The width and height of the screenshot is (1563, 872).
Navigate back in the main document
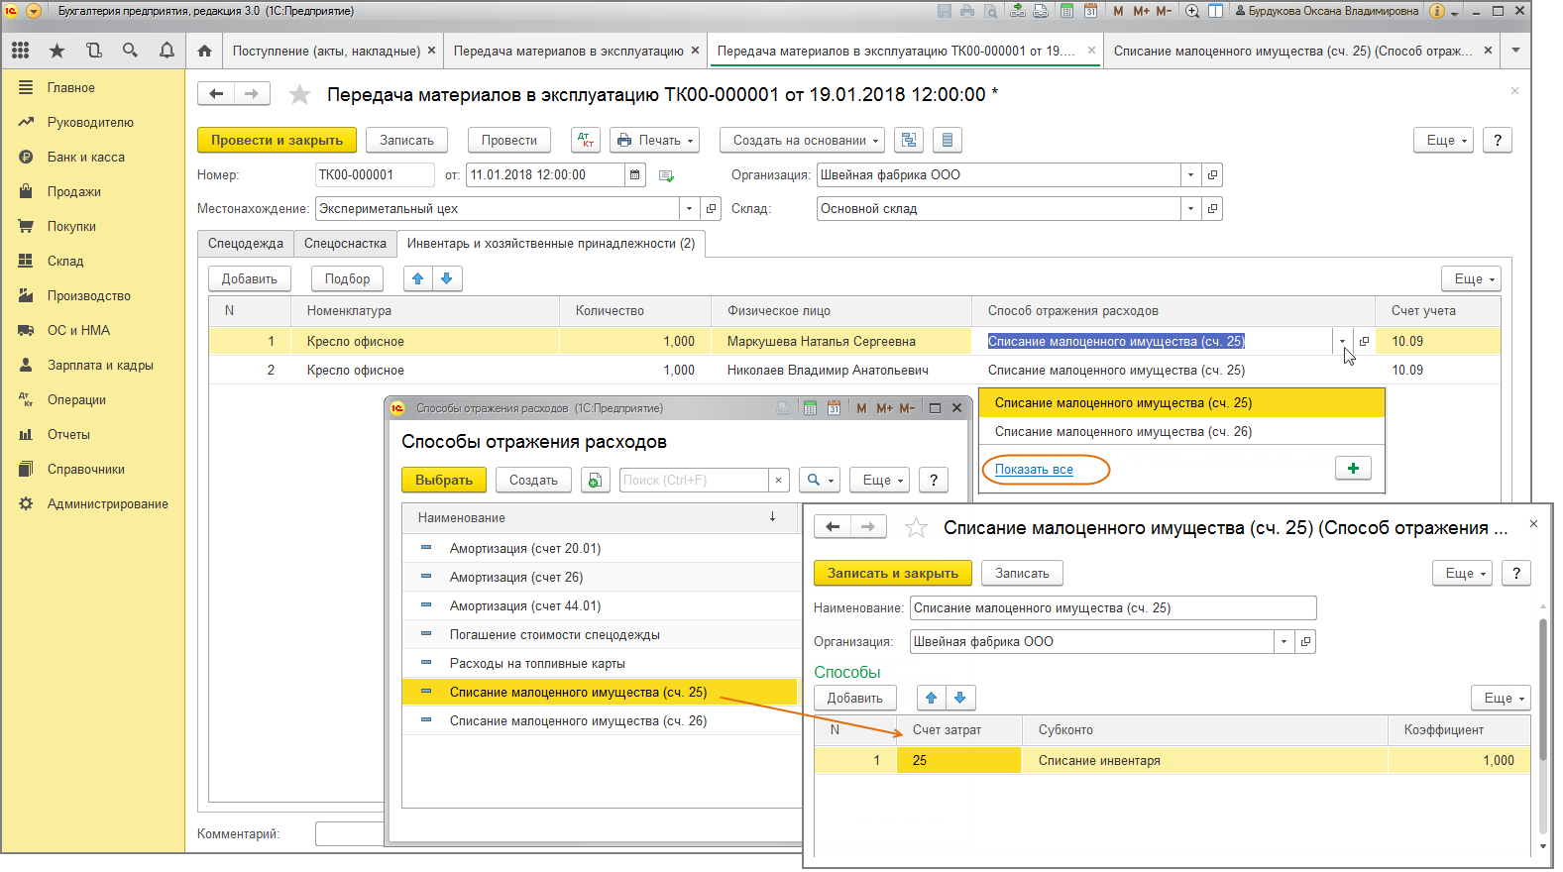(216, 94)
